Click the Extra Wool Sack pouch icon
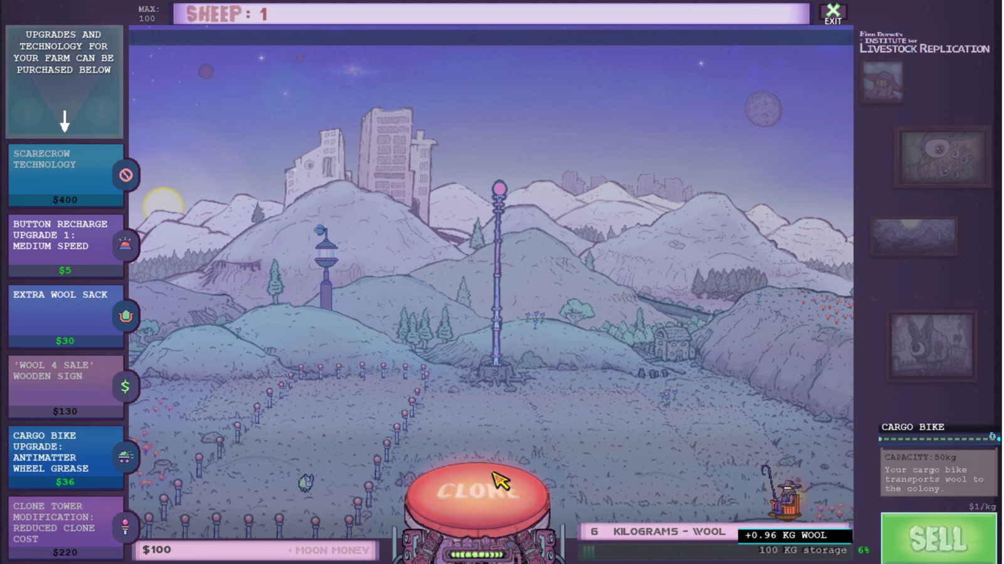This screenshot has width=1004, height=564. point(125,316)
